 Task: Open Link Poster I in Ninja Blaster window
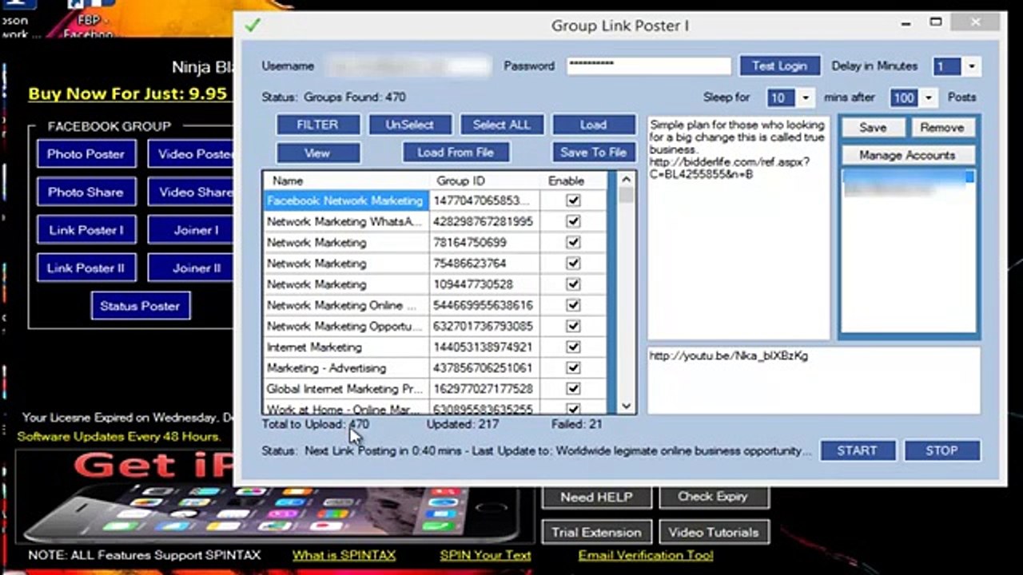(86, 230)
